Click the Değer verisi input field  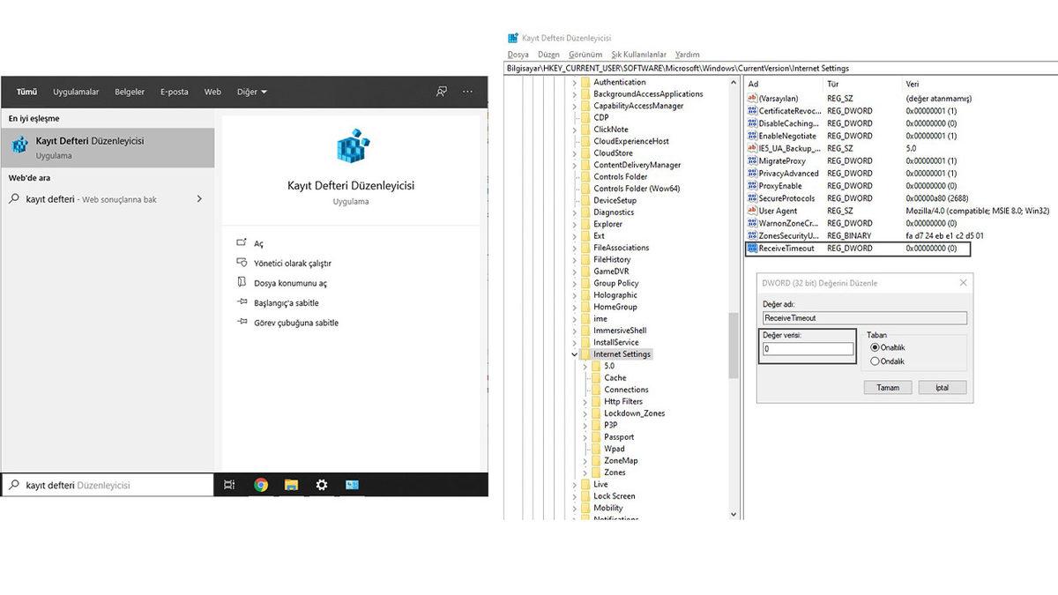808,349
